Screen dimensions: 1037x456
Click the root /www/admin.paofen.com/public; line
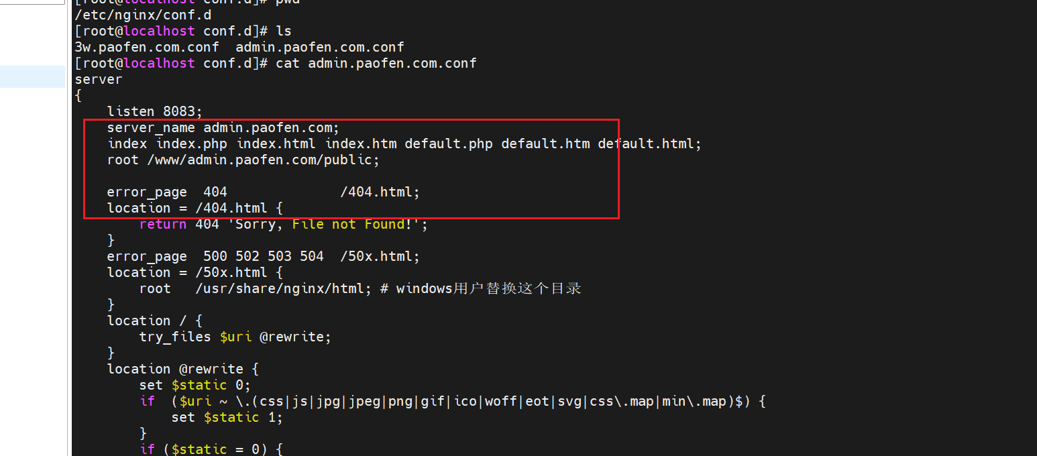pos(243,160)
